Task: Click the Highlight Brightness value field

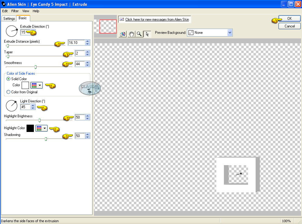Action: click(x=80, y=117)
